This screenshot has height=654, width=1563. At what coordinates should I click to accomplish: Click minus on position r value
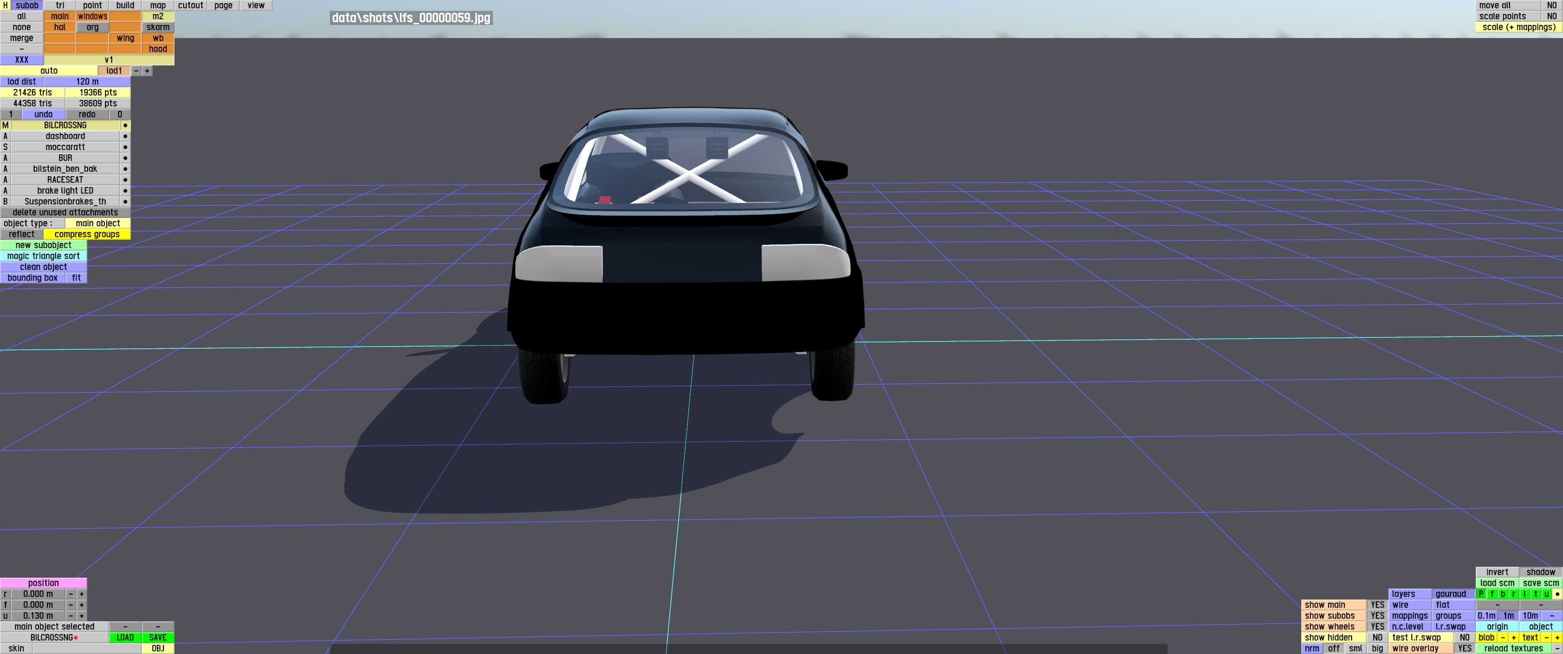pos(70,594)
